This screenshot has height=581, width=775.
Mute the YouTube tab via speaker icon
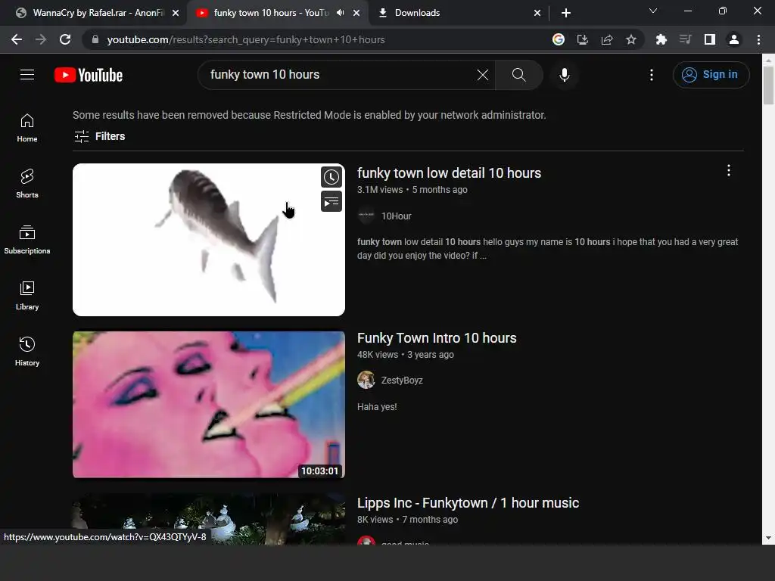pos(340,13)
